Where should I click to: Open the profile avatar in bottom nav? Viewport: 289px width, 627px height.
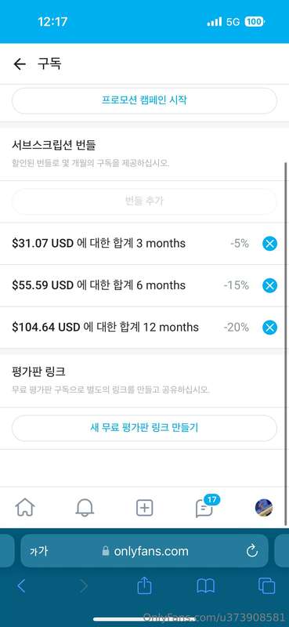click(264, 508)
